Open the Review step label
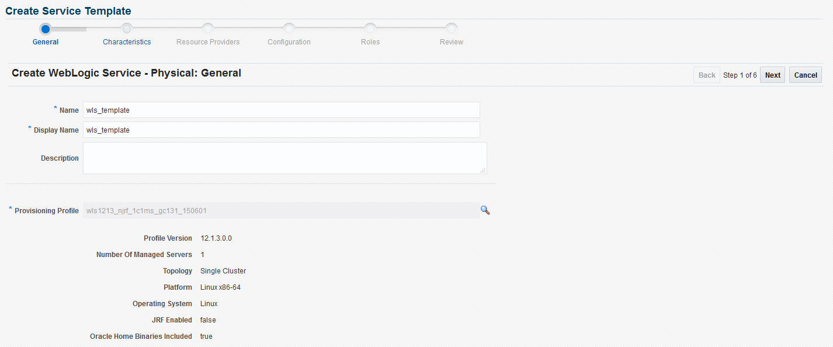 click(x=452, y=42)
